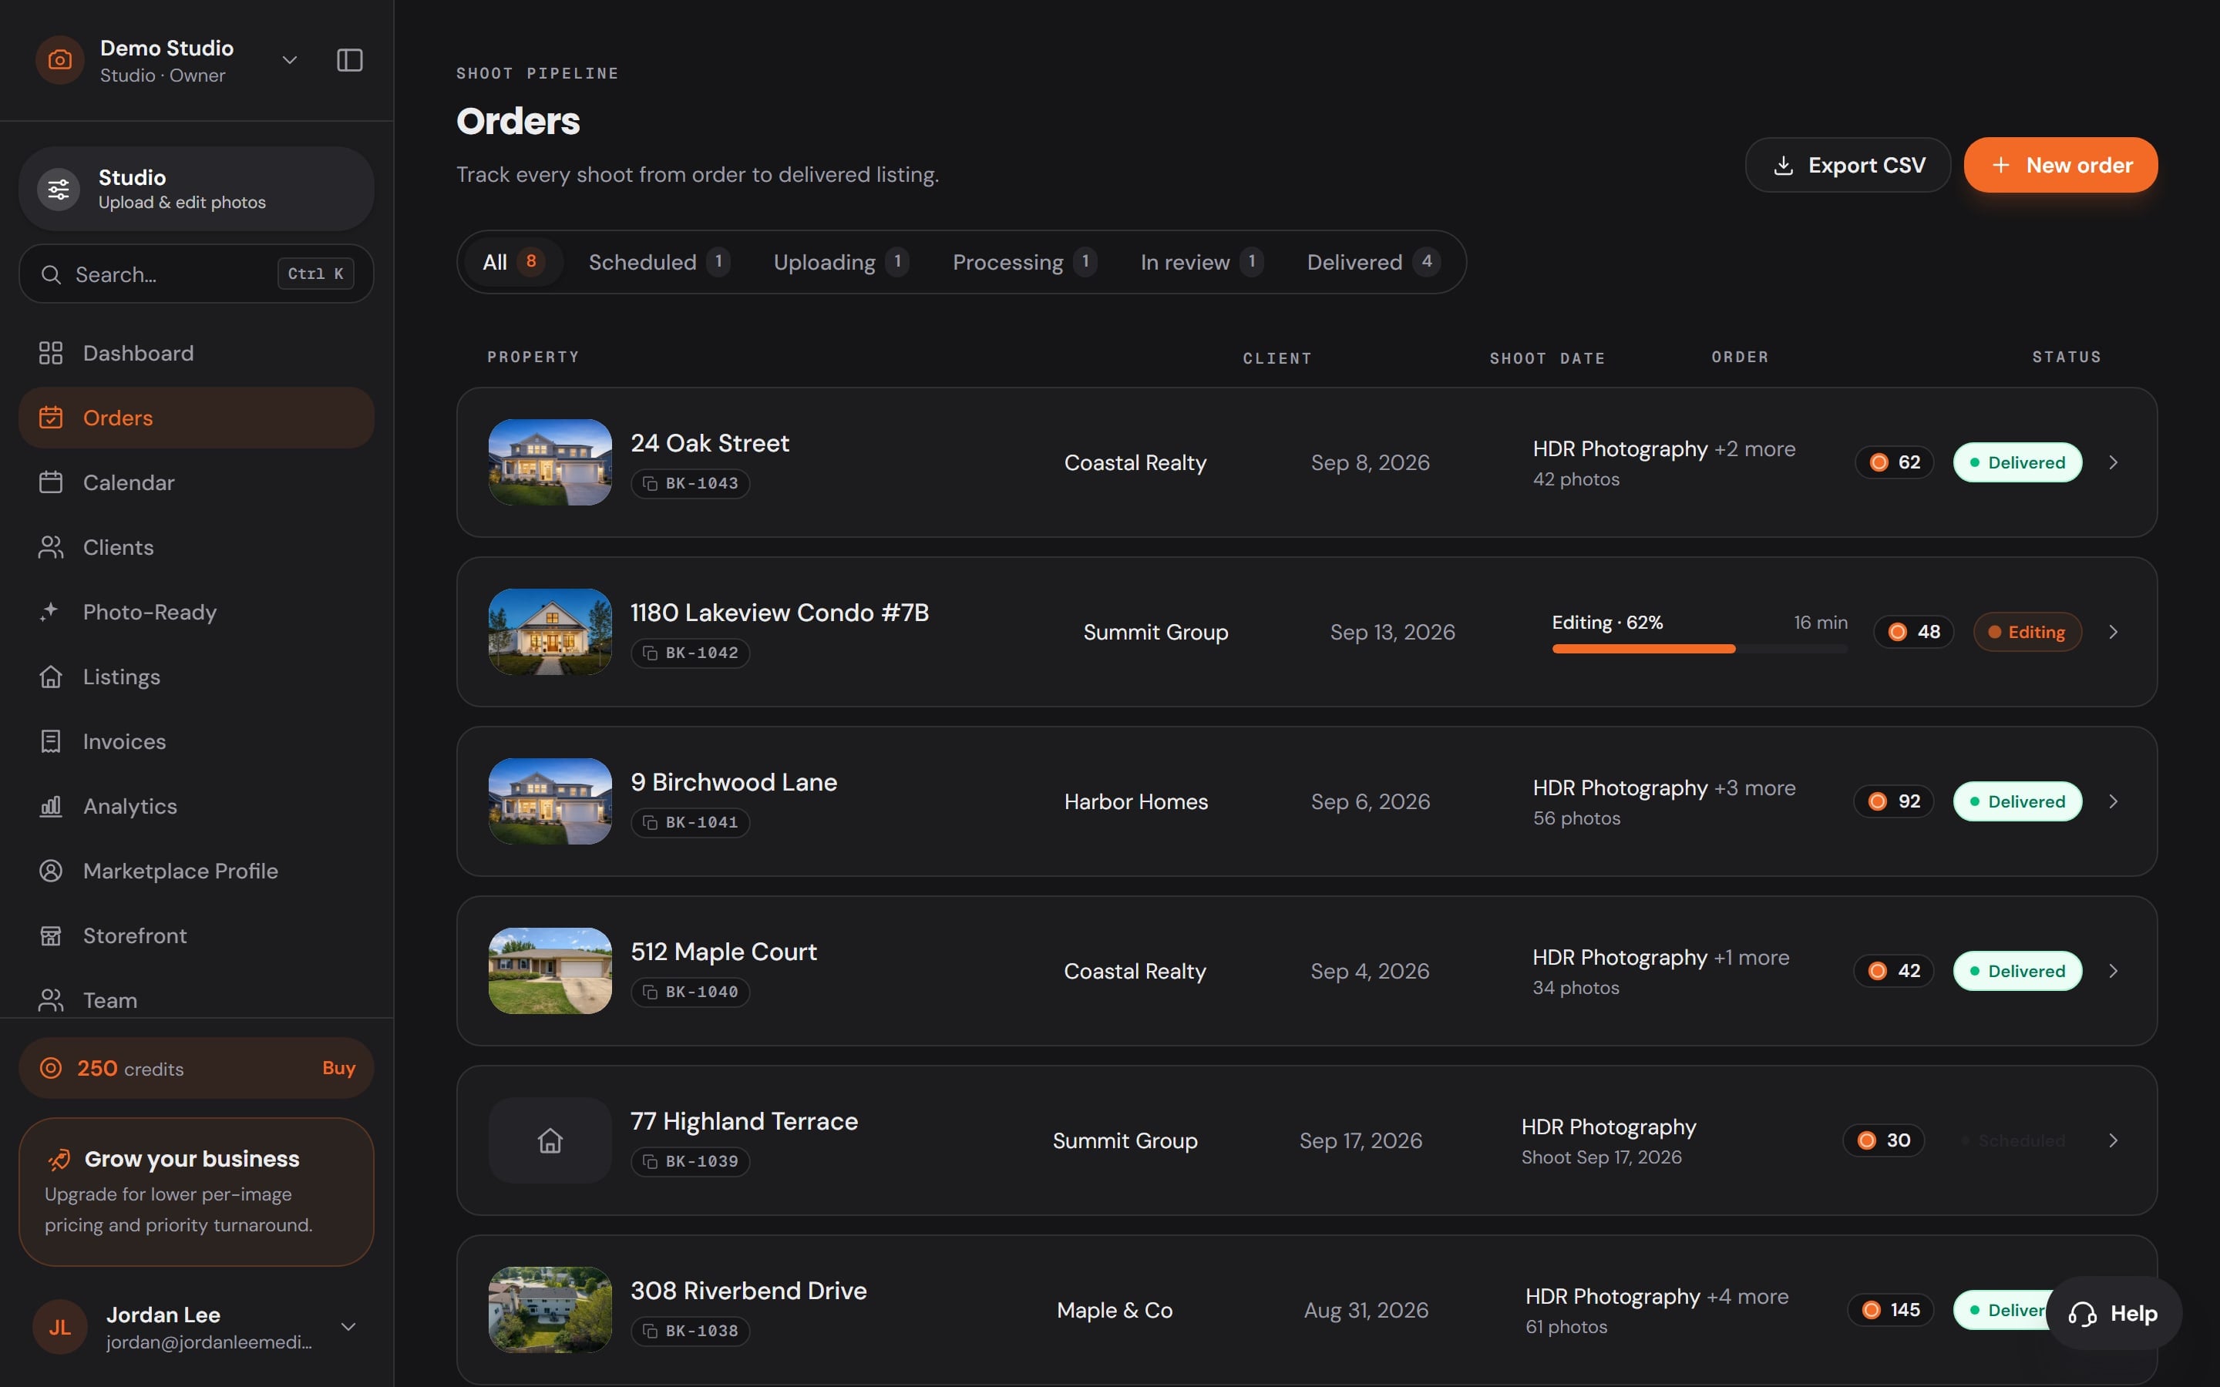Expand the Demo Studio workspace dropdown
The height and width of the screenshot is (1387, 2220).
(x=290, y=61)
